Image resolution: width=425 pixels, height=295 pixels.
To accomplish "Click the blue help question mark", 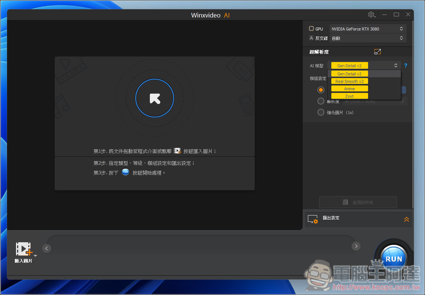I will click(x=405, y=65).
